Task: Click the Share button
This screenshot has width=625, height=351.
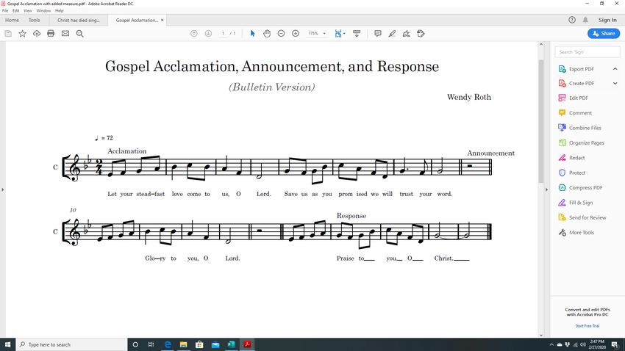Action: (x=604, y=34)
